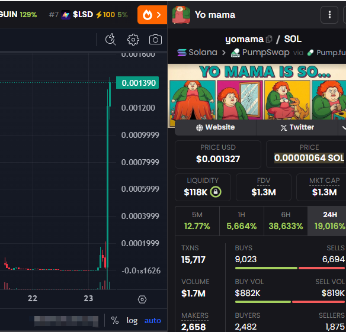
Task: Toggle auto scale on chart
Action: (x=153, y=320)
